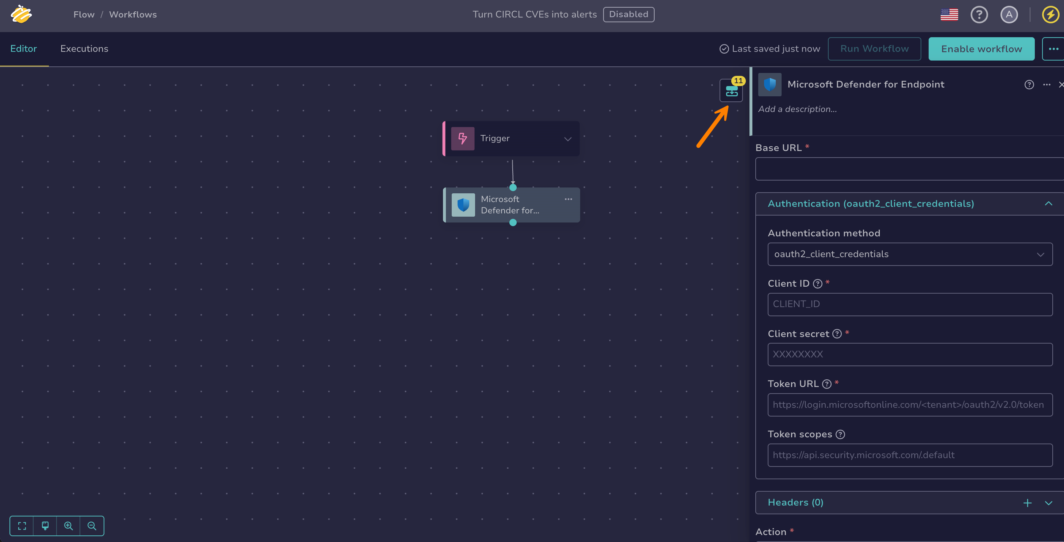Click Add a description field

pos(798,109)
